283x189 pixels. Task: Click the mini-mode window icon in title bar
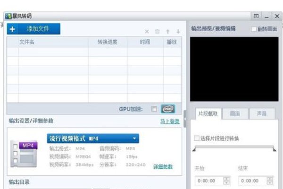(x=256, y=16)
